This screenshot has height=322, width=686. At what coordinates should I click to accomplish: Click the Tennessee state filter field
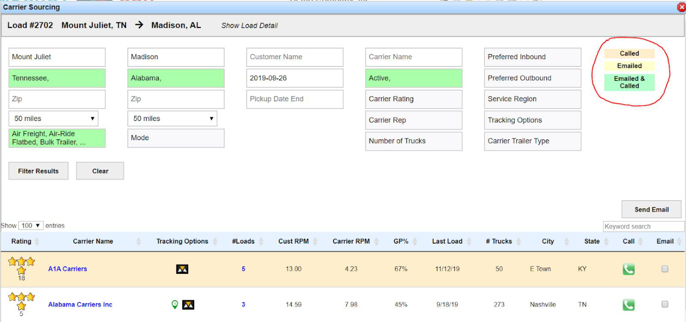(x=57, y=78)
